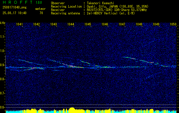Click time axis marker 1050
Image resolution: width=179 pixels, height=113 pixels.
point(173,24)
